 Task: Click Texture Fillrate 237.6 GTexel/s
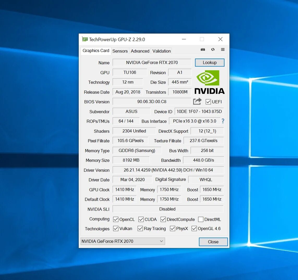tap(204, 141)
